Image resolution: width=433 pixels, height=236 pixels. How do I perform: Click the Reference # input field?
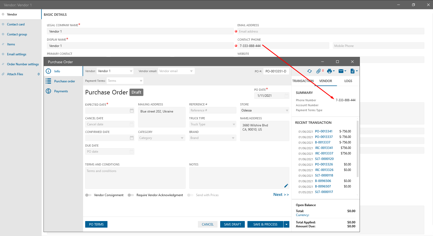tap(213, 110)
